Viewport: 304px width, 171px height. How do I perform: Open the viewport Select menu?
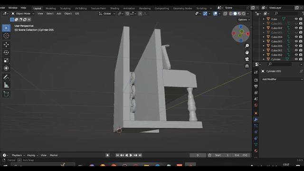tap(49, 14)
